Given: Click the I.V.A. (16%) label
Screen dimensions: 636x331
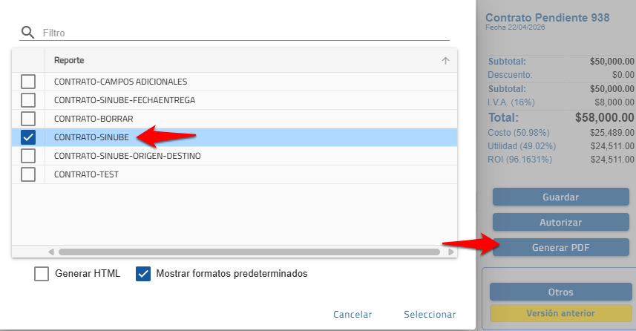Looking at the screenshot, I should (511, 102).
